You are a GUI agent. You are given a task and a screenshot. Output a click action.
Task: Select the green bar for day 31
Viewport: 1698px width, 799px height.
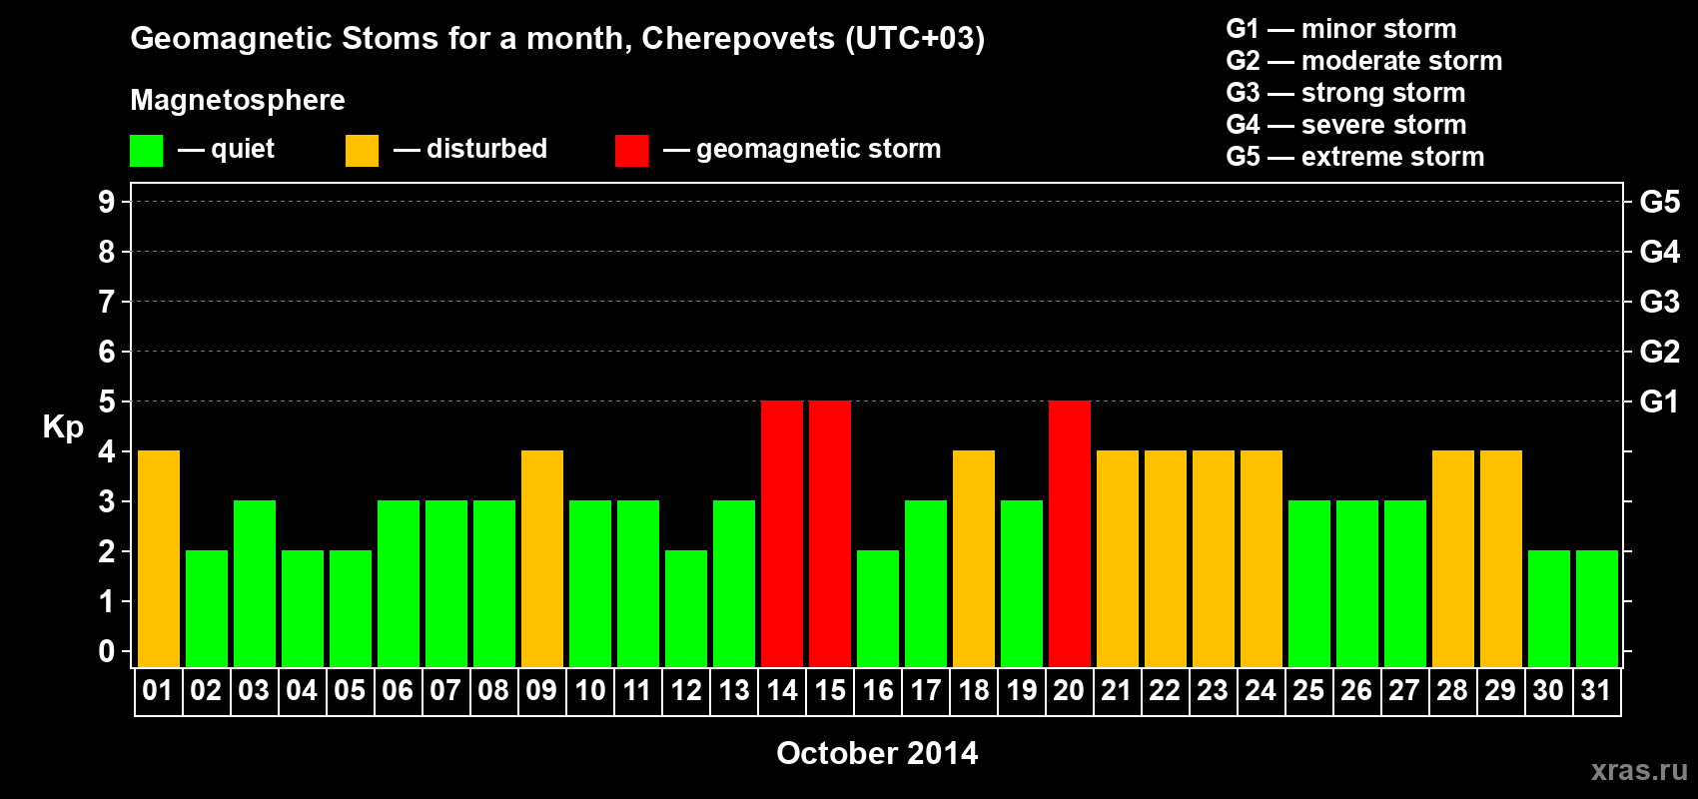pos(1597,608)
